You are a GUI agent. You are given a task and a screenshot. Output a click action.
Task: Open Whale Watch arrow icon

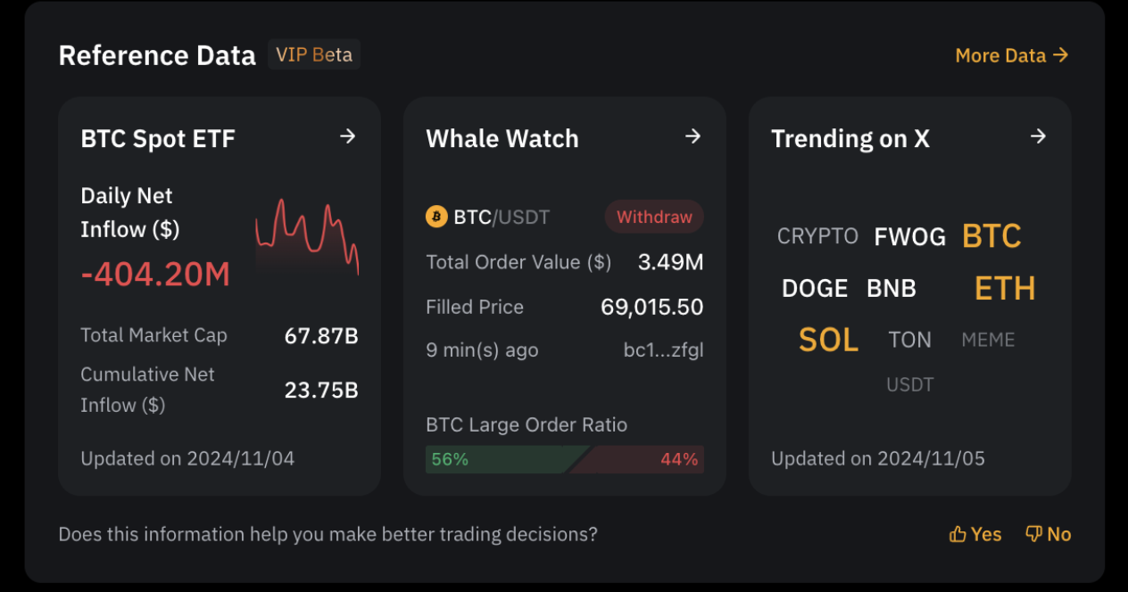pos(693,136)
